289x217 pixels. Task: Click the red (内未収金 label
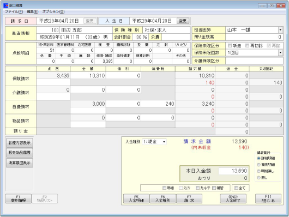(x=201, y=148)
